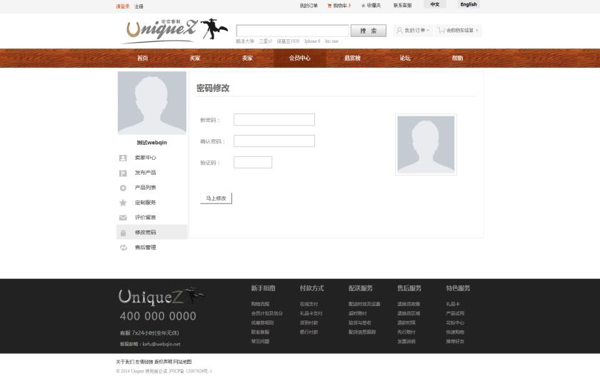Click the 卖家中心 person icon in sidebar
The image size is (600, 376).
coord(123,158)
